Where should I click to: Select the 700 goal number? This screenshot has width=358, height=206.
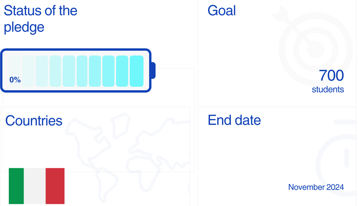pyautogui.click(x=331, y=76)
